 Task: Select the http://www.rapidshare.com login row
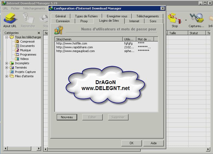[106, 47]
